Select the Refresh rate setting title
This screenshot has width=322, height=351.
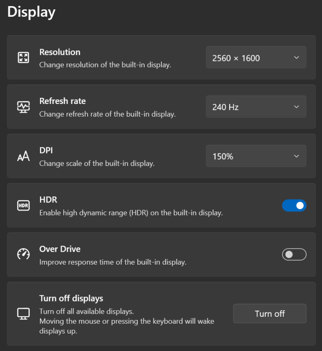62,101
